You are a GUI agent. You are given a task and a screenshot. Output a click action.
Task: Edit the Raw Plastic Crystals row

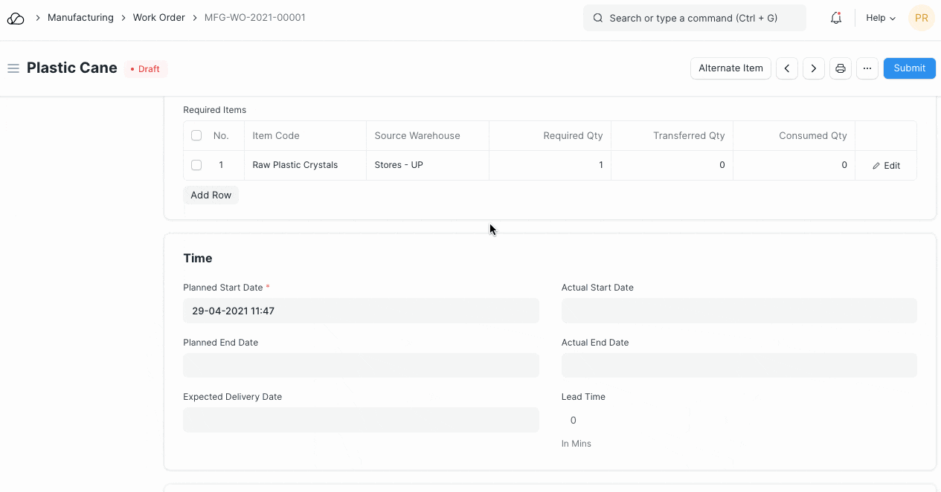coord(886,166)
